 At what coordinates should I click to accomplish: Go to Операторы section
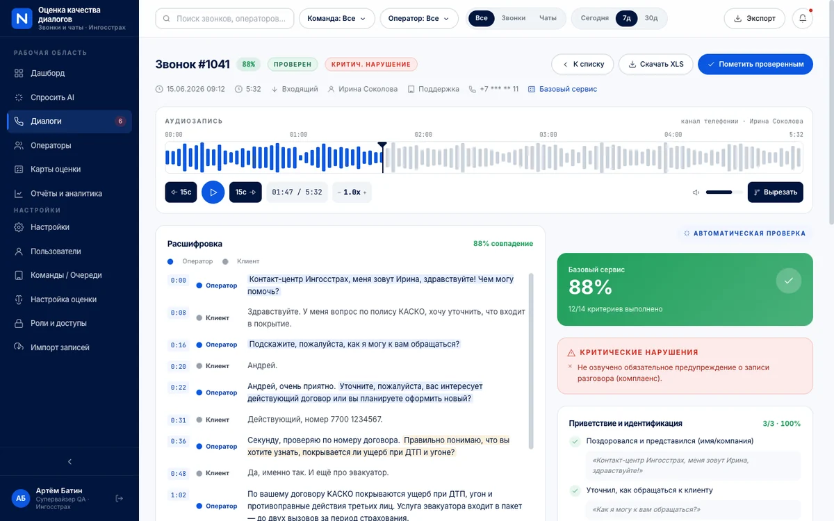tap(69, 145)
